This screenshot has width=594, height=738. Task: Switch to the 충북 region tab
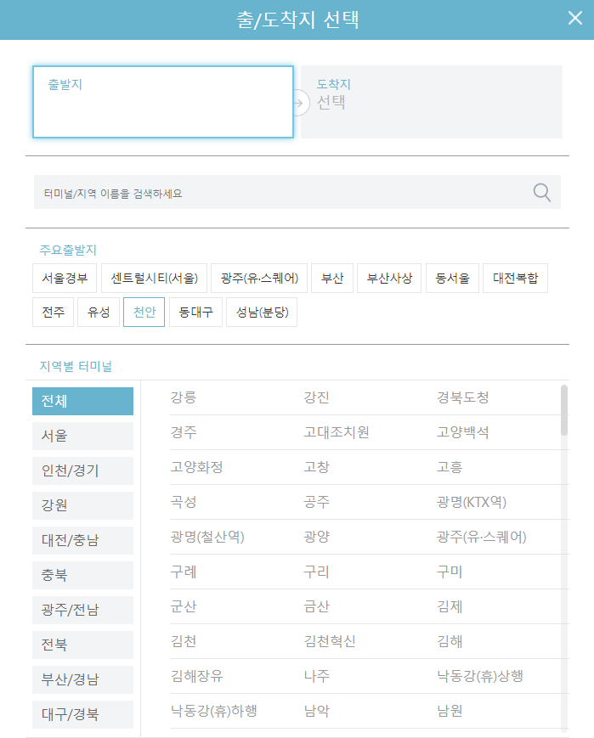(x=83, y=575)
